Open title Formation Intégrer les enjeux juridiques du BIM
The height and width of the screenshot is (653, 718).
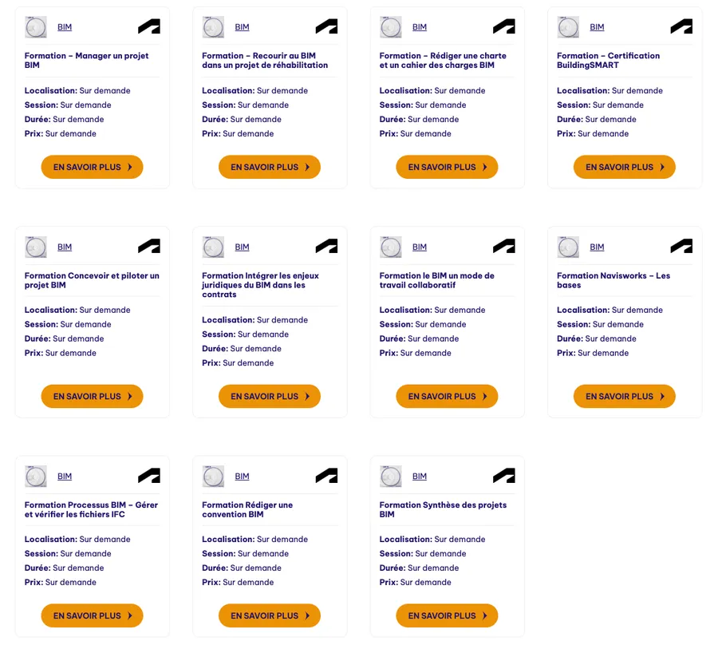pyautogui.click(x=260, y=285)
